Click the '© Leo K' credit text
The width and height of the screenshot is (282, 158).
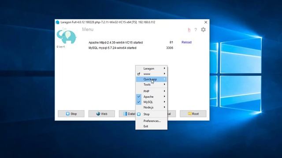61,47
